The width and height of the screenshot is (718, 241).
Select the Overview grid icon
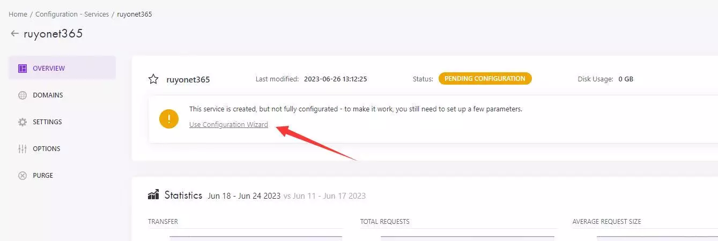pyautogui.click(x=23, y=69)
